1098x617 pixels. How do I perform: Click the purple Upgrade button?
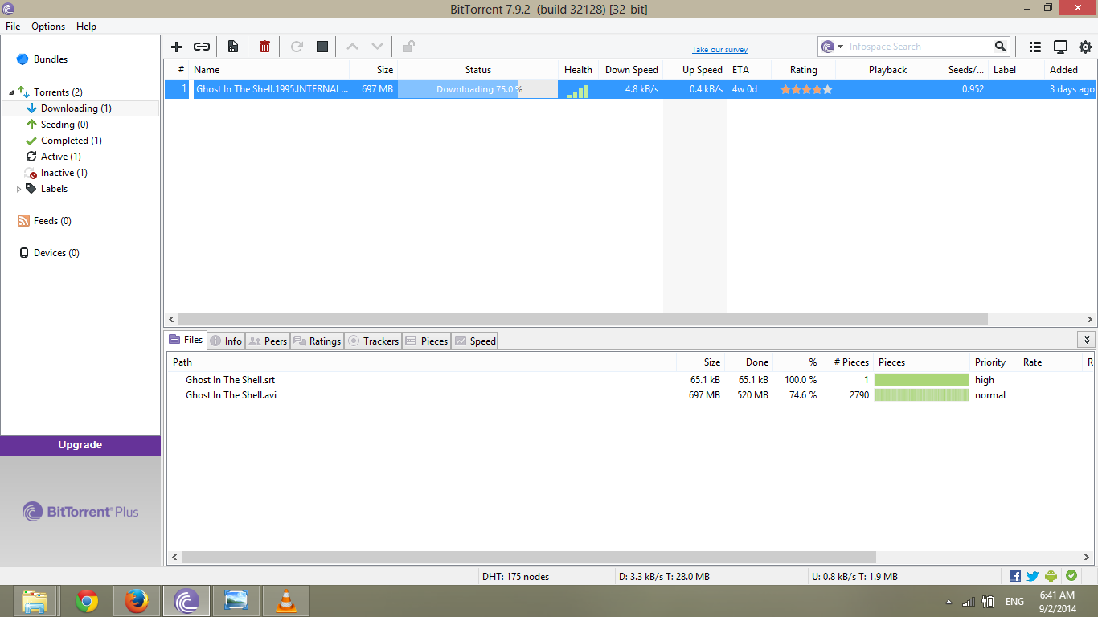coord(80,445)
